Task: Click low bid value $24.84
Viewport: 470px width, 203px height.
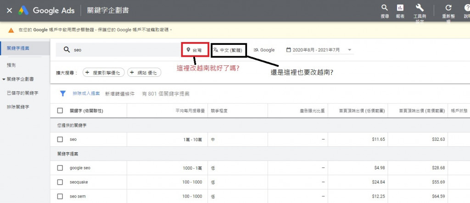Action: click(379, 182)
